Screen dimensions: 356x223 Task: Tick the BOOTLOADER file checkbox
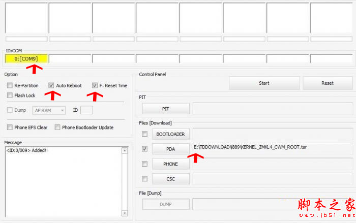[144, 134]
